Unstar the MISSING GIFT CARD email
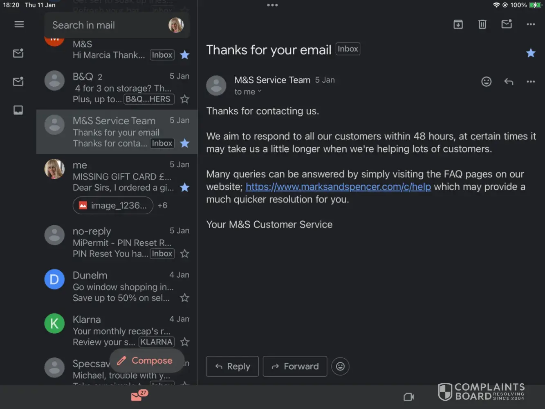The height and width of the screenshot is (409, 545). tap(185, 187)
